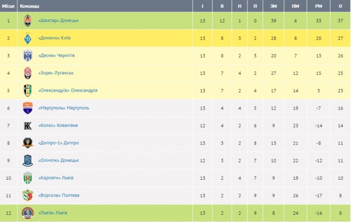
Task: Open the «Ворскла» Полтава team link
Action: tap(59, 196)
